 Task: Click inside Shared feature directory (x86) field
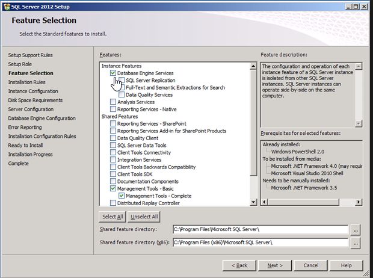tap(260, 242)
